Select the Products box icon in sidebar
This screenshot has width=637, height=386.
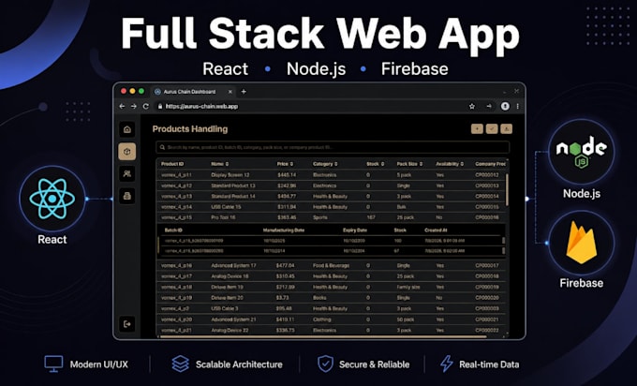(x=127, y=152)
